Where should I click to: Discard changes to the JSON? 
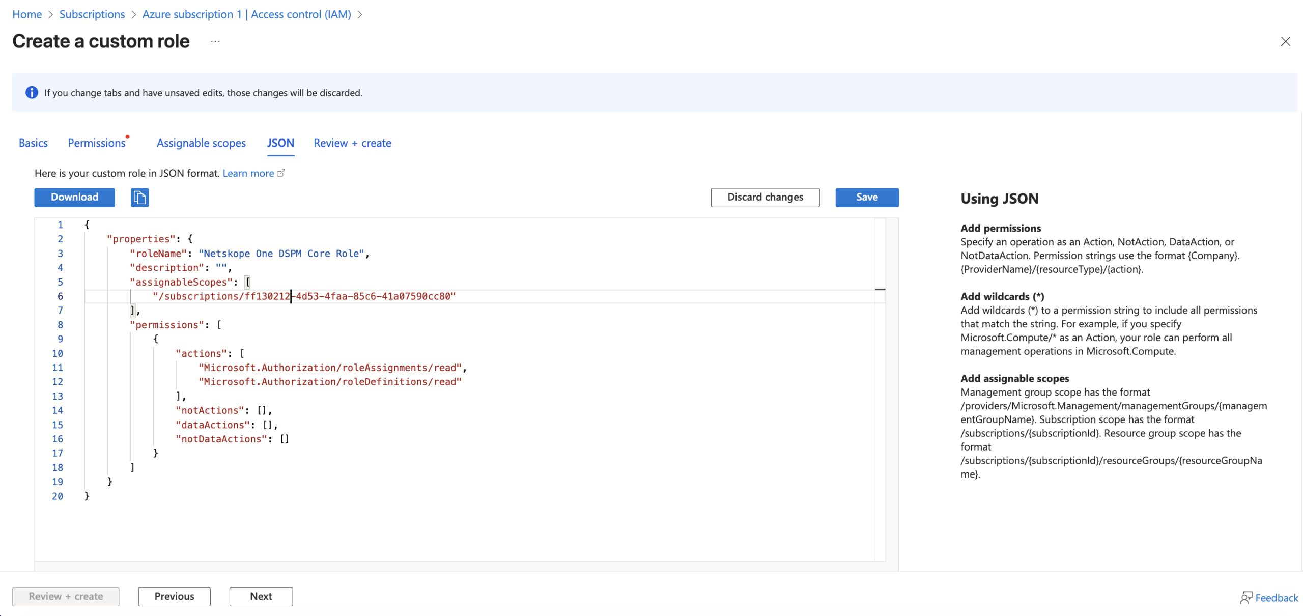tap(764, 197)
